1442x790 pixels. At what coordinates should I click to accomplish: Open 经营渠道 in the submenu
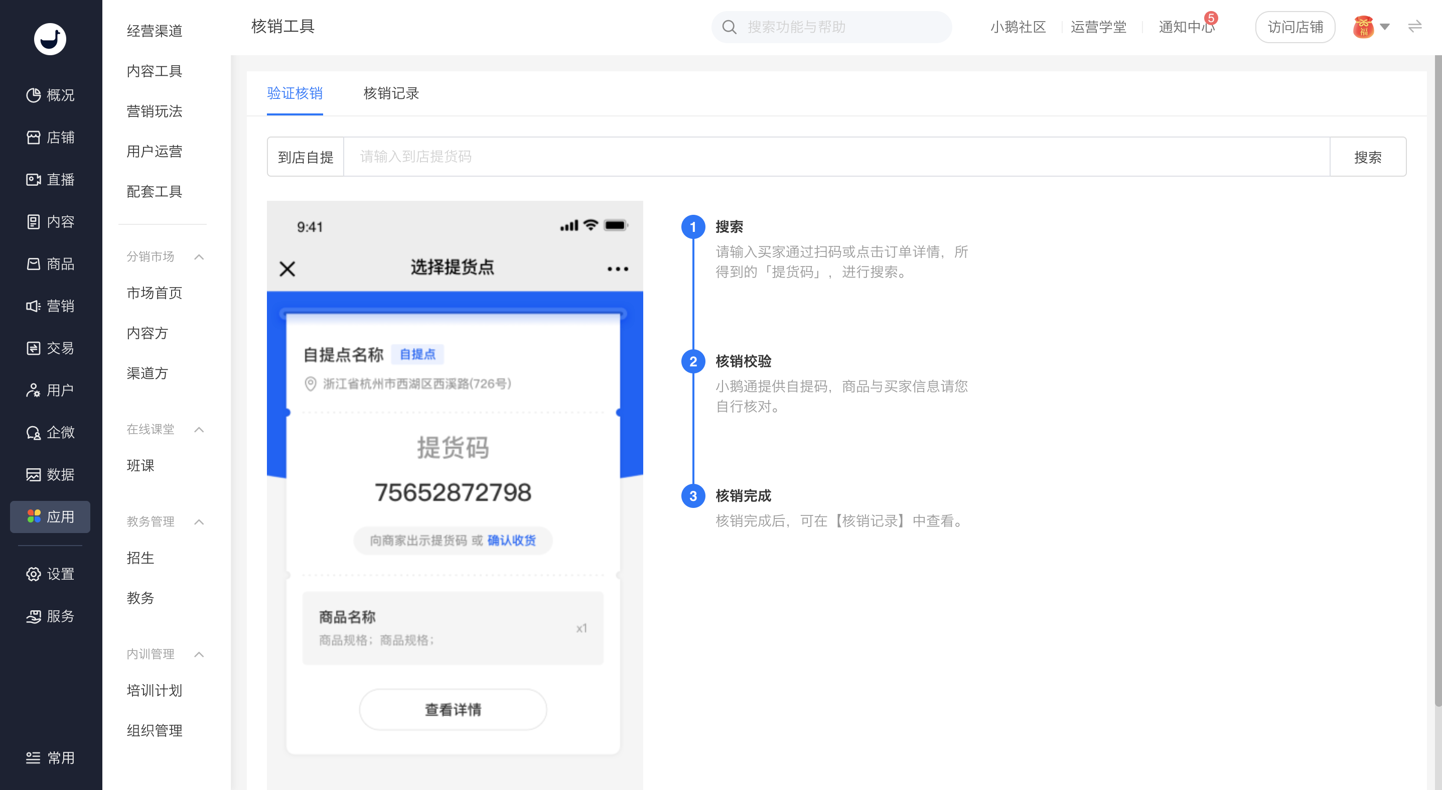155,31
